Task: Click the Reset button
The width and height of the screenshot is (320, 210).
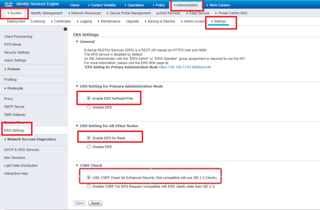Action: point(95,203)
